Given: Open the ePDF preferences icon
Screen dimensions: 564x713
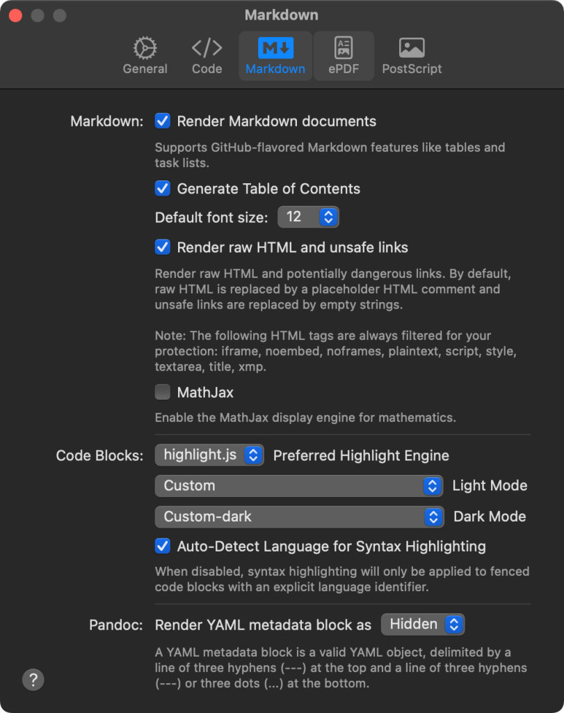Looking at the screenshot, I should [x=344, y=48].
